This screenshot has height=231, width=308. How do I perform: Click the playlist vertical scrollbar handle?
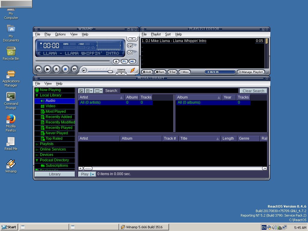pyautogui.click(x=266, y=41)
